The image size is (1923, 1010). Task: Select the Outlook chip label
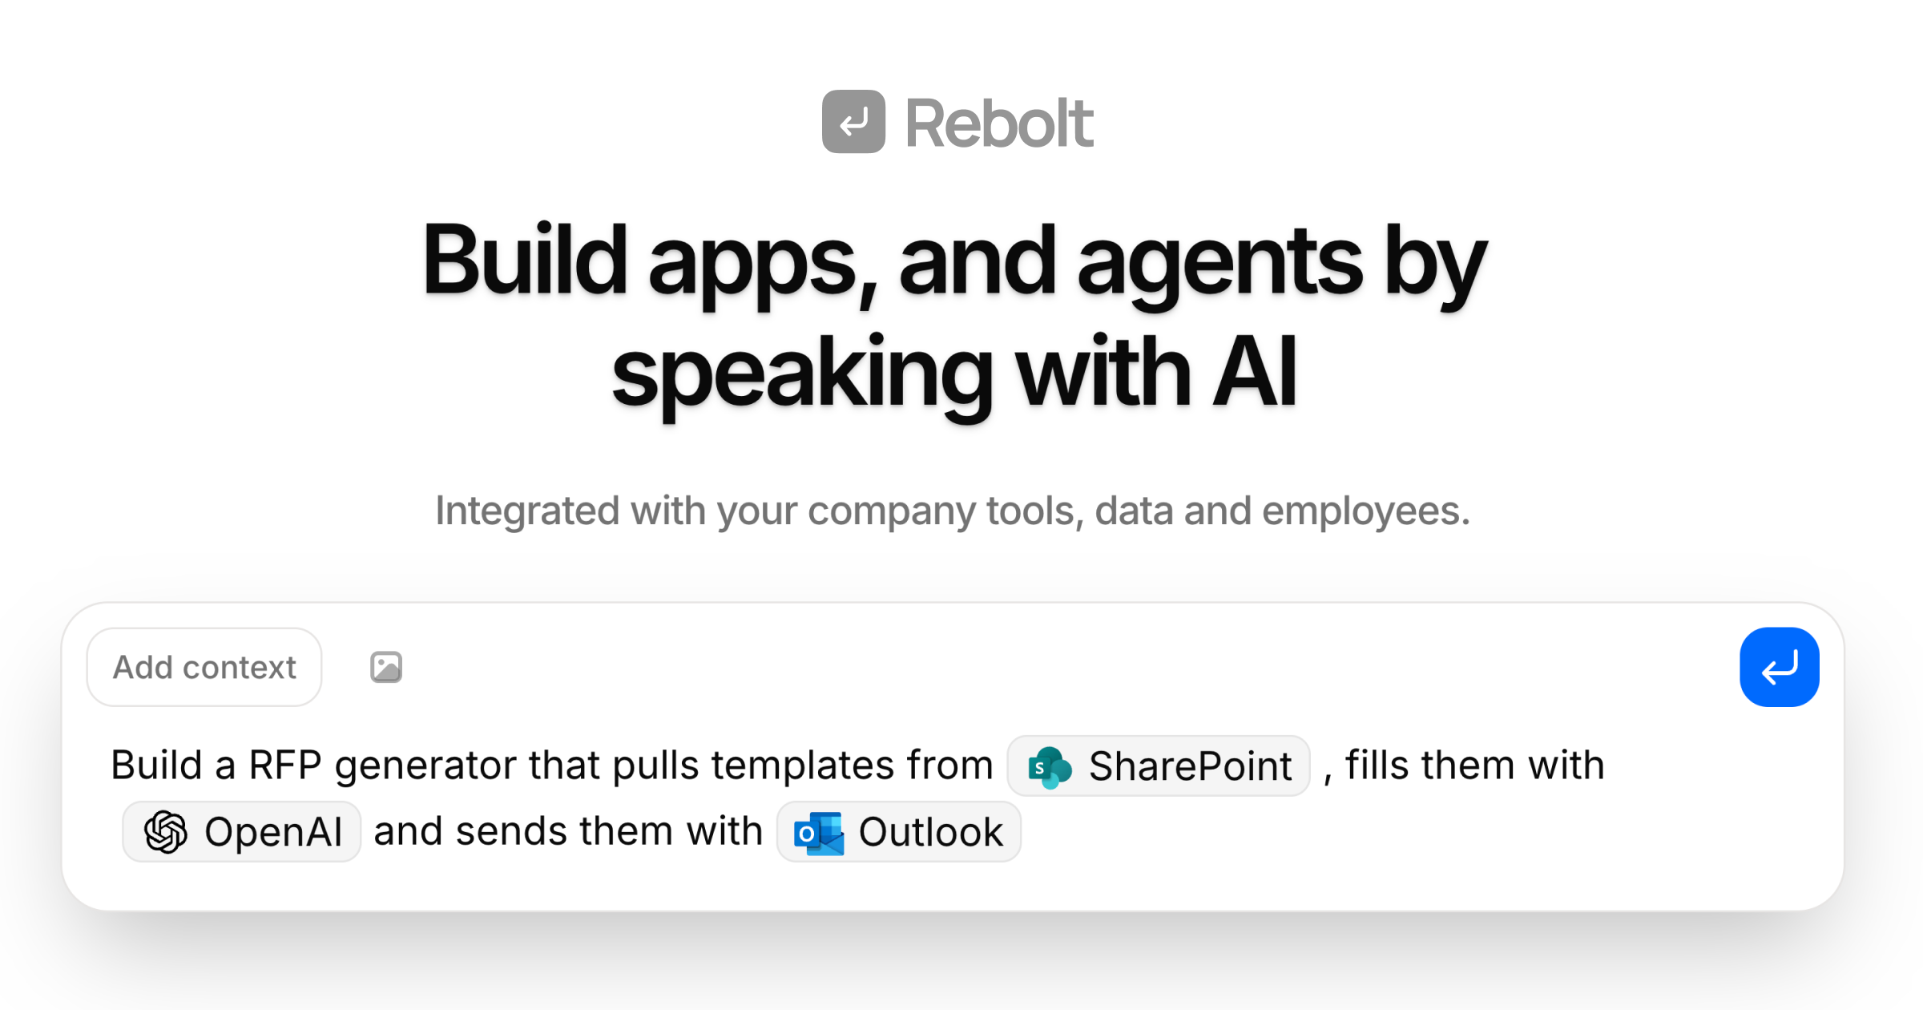(930, 832)
